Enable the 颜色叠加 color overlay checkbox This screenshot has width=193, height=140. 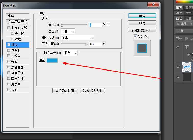pos(9,67)
